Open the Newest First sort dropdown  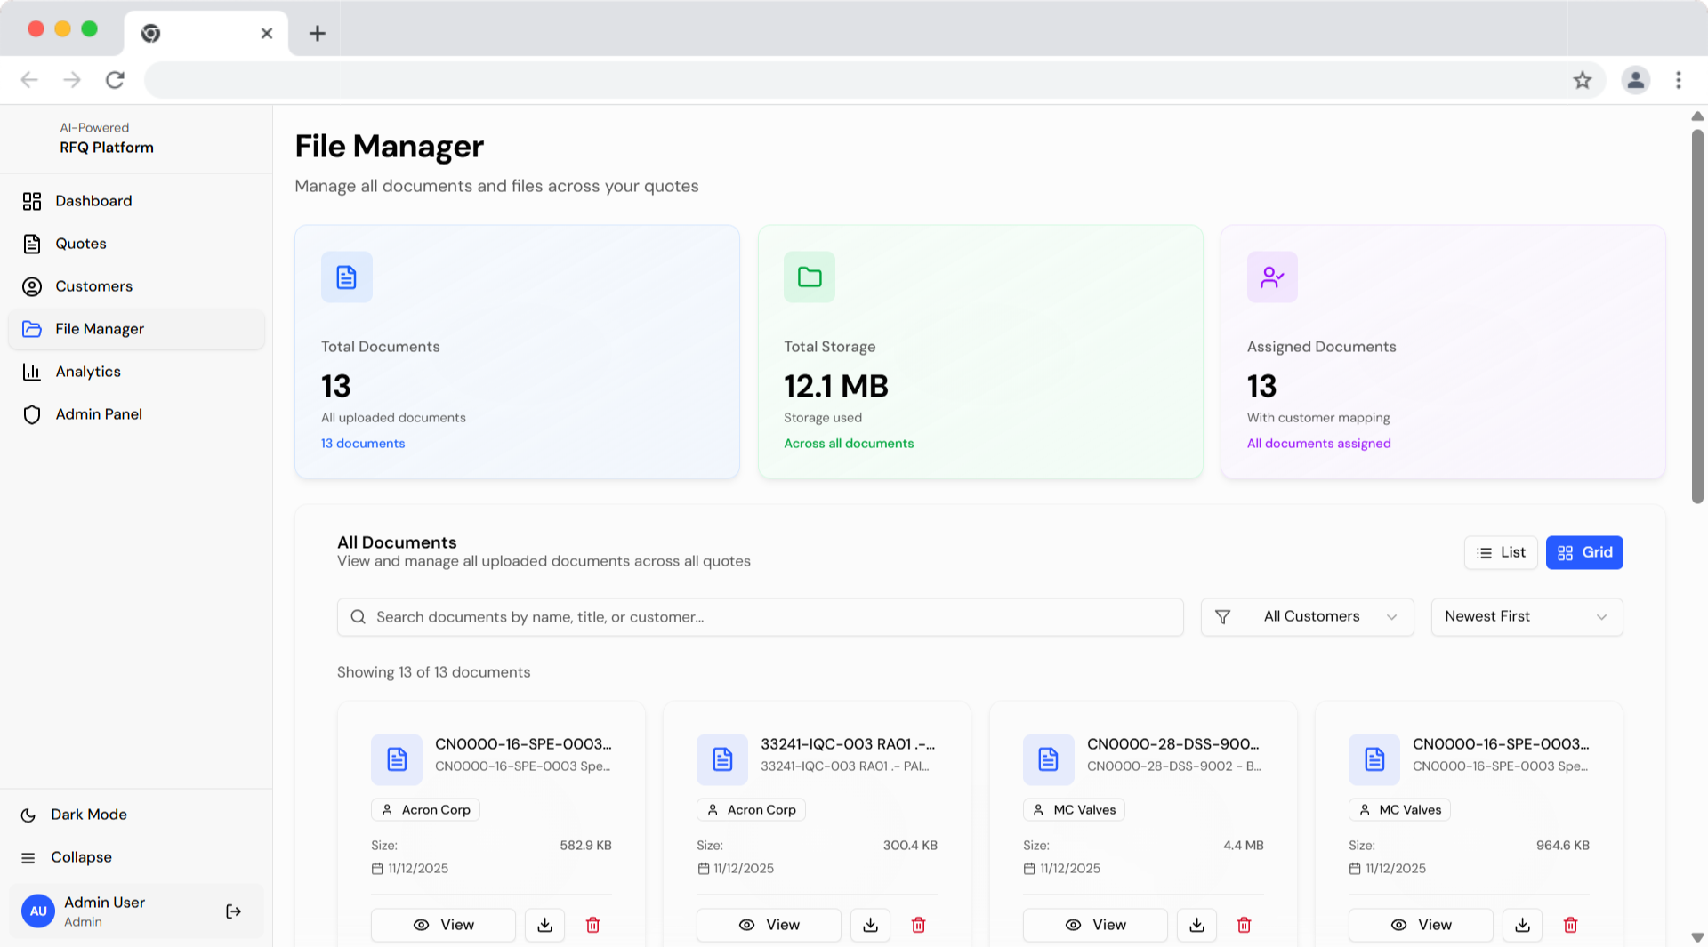click(1527, 617)
